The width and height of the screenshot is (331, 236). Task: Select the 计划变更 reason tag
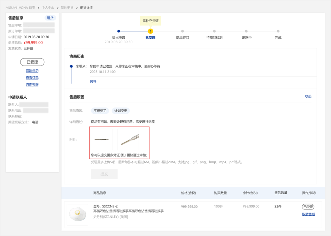point(121,111)
